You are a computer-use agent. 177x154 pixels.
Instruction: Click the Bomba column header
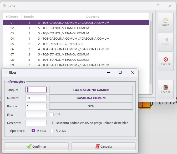[29, 17]
